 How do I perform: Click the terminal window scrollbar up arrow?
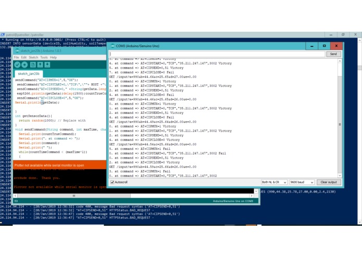360,40
